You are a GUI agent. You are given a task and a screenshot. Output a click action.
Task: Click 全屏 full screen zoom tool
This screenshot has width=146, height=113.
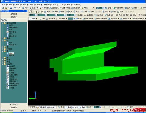pyautogui.click(x=127, y=8)
